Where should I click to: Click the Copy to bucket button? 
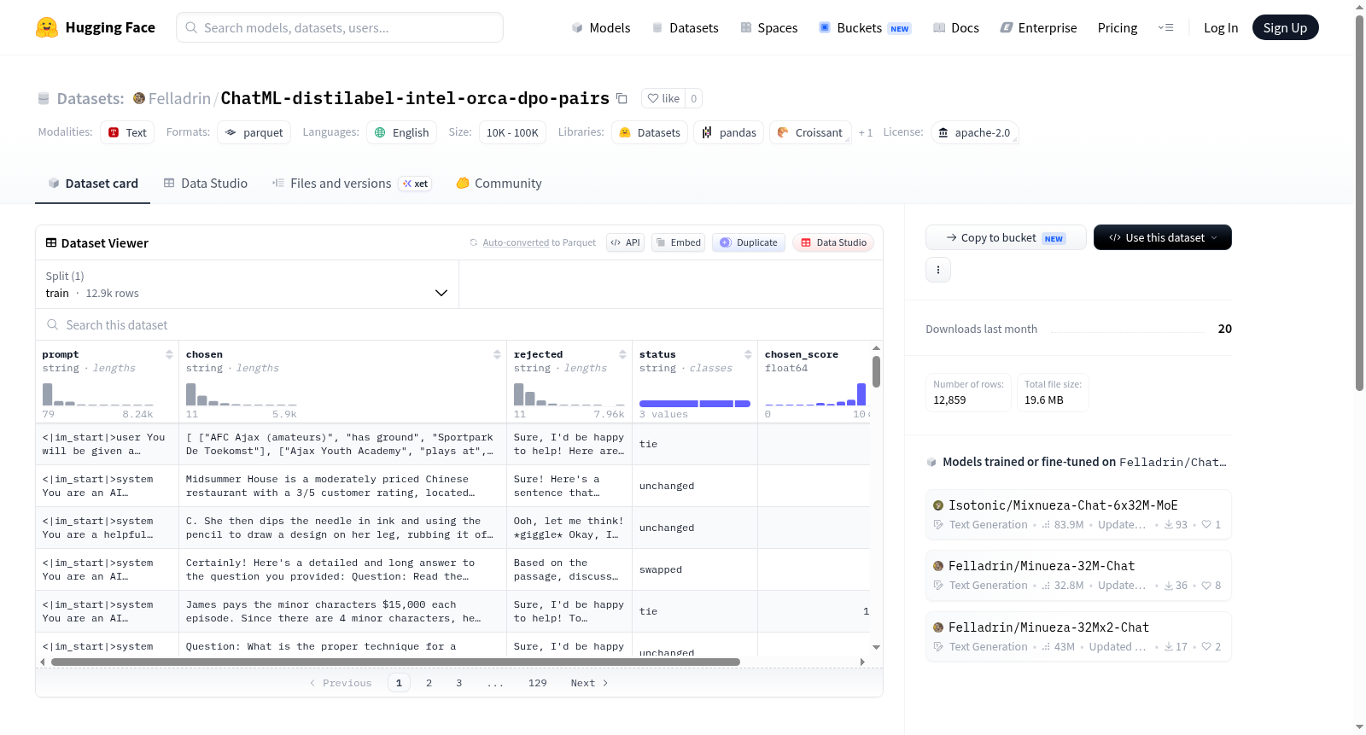coord(1006,237)
